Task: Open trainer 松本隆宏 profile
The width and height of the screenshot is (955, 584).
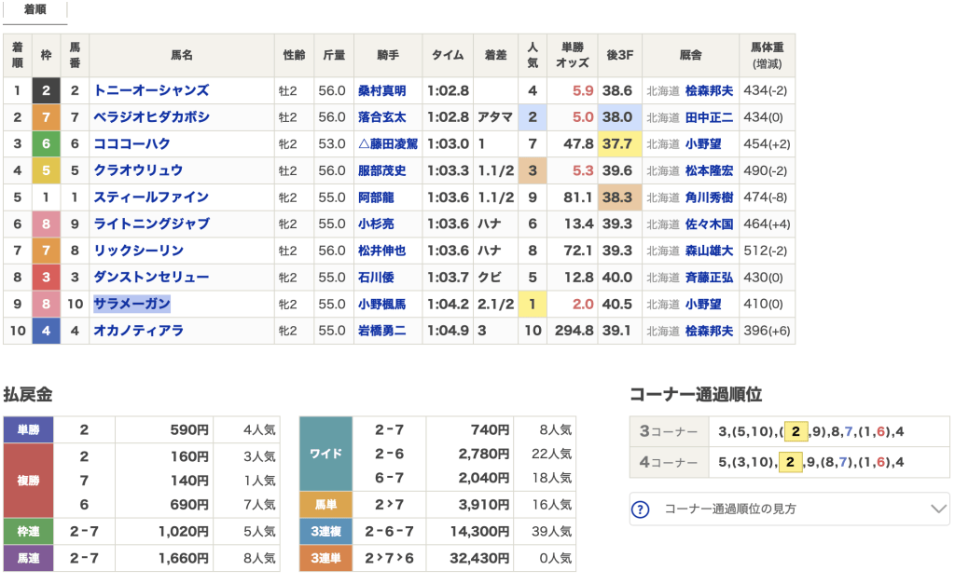Action: pos(709,171)
